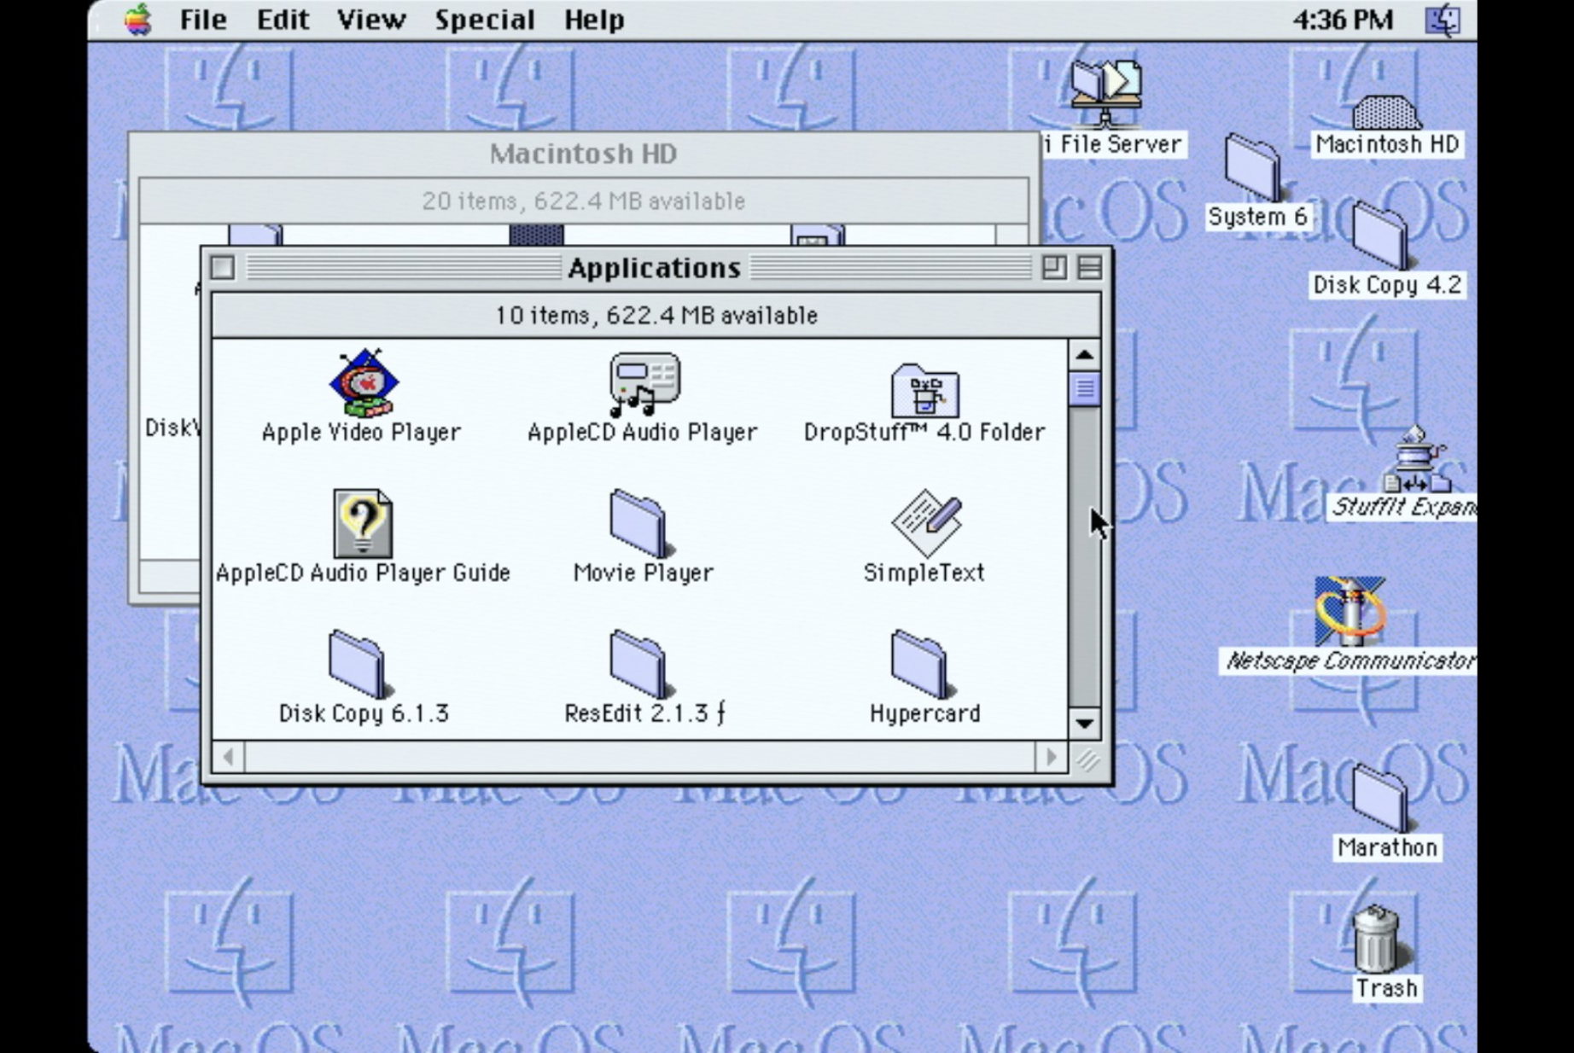Click the down scroll arrow in Applications window
1574x1053 pixels.
(x=1084, y=724)
